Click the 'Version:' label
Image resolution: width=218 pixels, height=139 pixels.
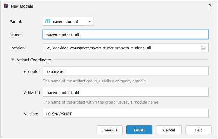(x=31, y=114)
